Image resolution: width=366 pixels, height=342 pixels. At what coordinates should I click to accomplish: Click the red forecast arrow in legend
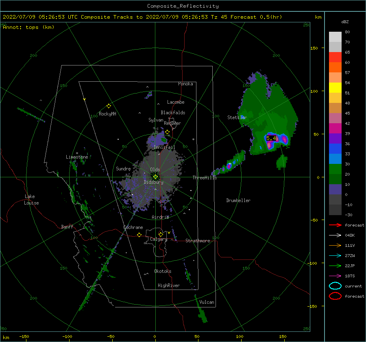(335, 225)
